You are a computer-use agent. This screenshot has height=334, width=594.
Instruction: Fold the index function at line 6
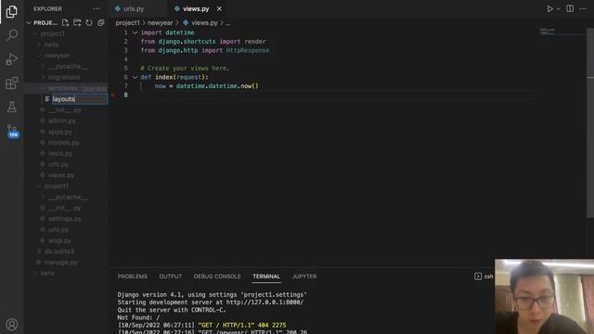coord(135,77)
